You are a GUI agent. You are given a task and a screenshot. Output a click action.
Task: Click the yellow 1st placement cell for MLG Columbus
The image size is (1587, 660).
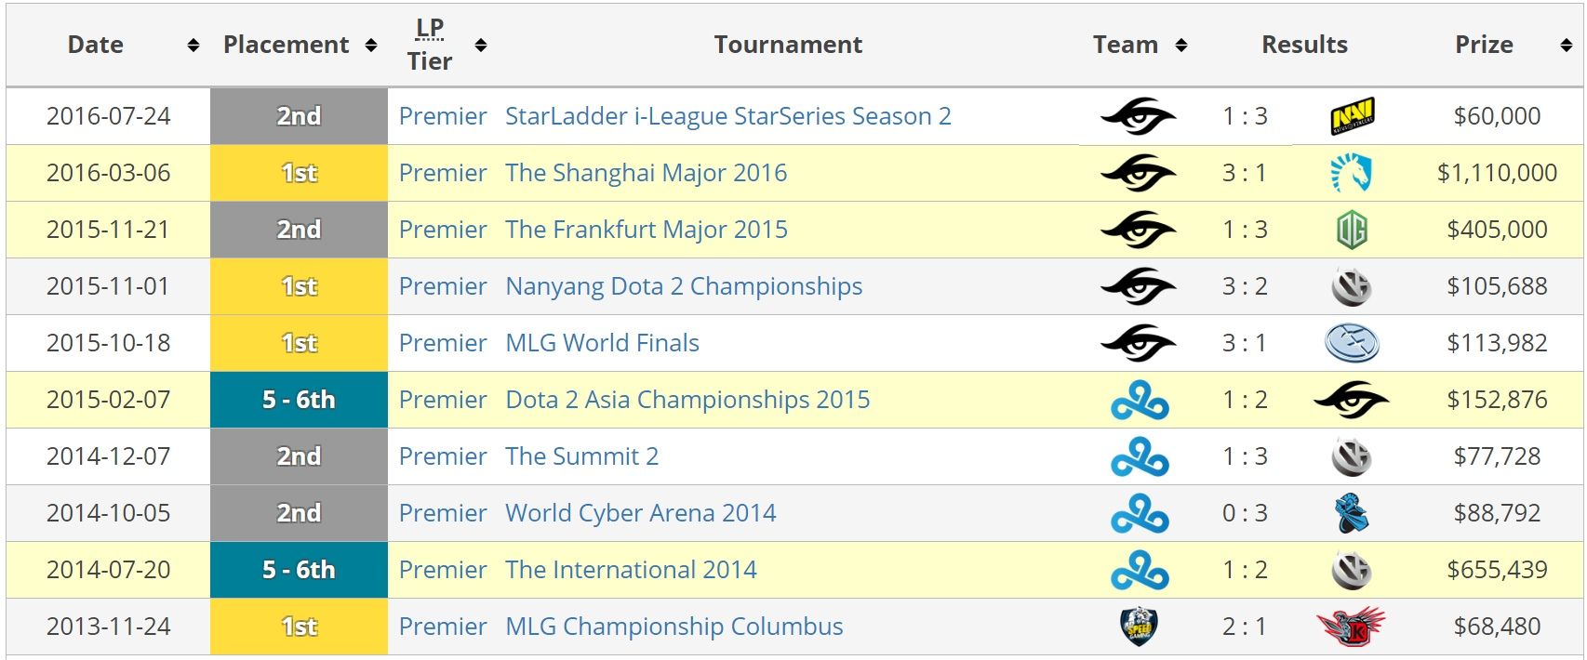click(299, 627)
